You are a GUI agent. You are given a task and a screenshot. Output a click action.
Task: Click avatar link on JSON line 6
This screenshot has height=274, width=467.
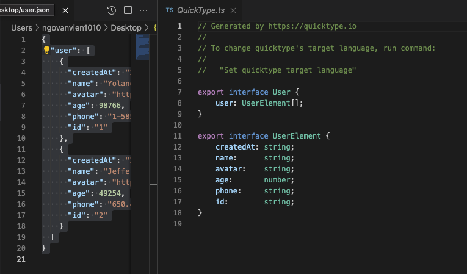pyautogui.click(x=123, y=95)
